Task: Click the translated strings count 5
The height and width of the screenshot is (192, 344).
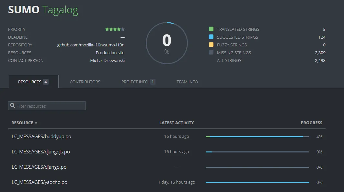Action: click(324, 29)
